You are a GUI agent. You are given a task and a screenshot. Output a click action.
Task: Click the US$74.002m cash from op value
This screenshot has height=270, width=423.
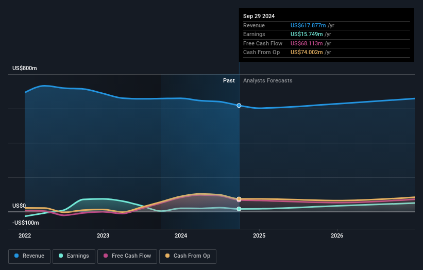click(x=307, y=53)
